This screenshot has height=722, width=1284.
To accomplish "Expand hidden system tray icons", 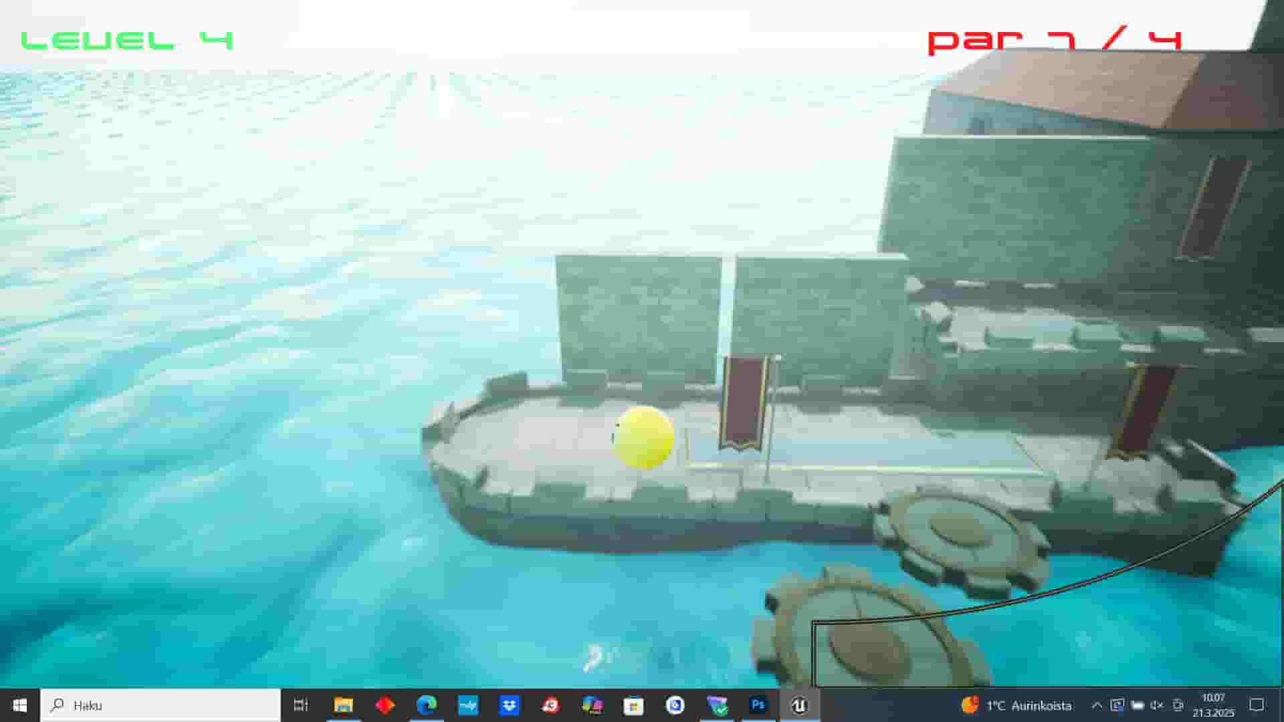I will pyautogui.click(x=1097, y=705).
